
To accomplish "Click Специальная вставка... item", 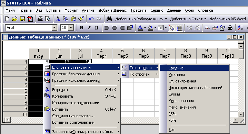I will [x=82, y=116].
